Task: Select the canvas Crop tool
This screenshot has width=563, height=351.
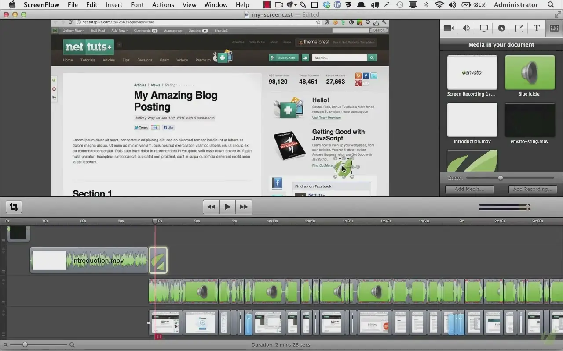Action: pyautogui.click(x=14, y=207)
